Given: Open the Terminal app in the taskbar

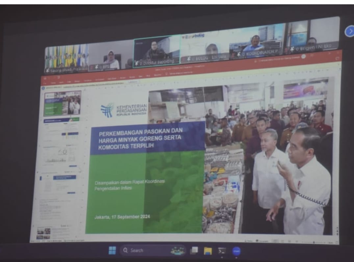Looking at the screenshot, I should coord(222,251).
